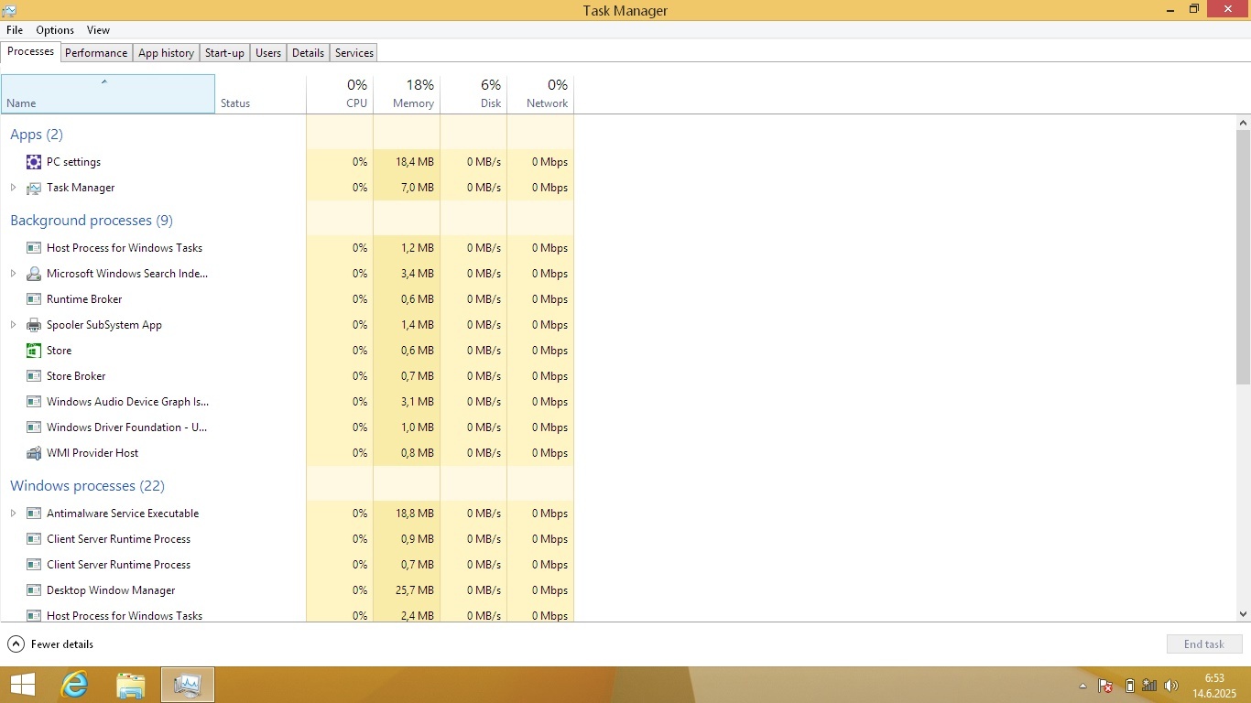Switch to the Details tab
Image resolution: width=1251 pixels, height=703 pixels.
tap(308, 53)
